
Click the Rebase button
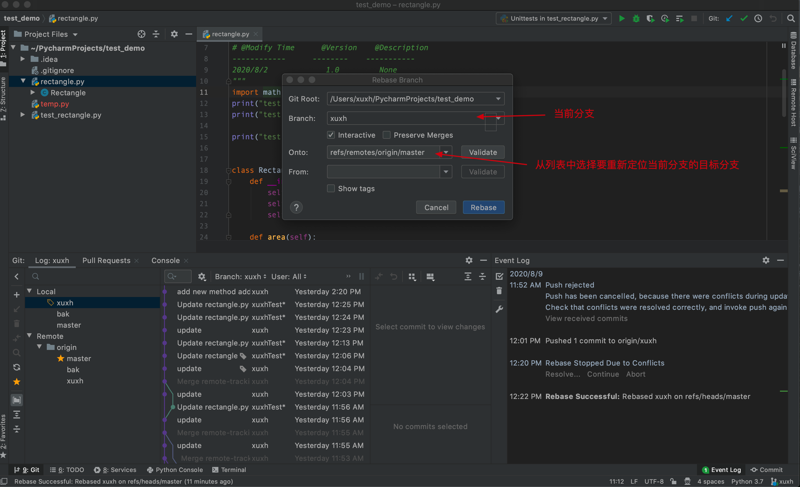(x=484, y=208)
